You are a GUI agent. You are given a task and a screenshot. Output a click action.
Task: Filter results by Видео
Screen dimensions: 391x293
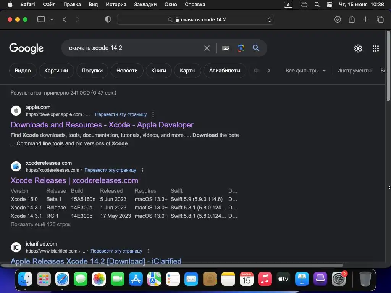(23, 71)
